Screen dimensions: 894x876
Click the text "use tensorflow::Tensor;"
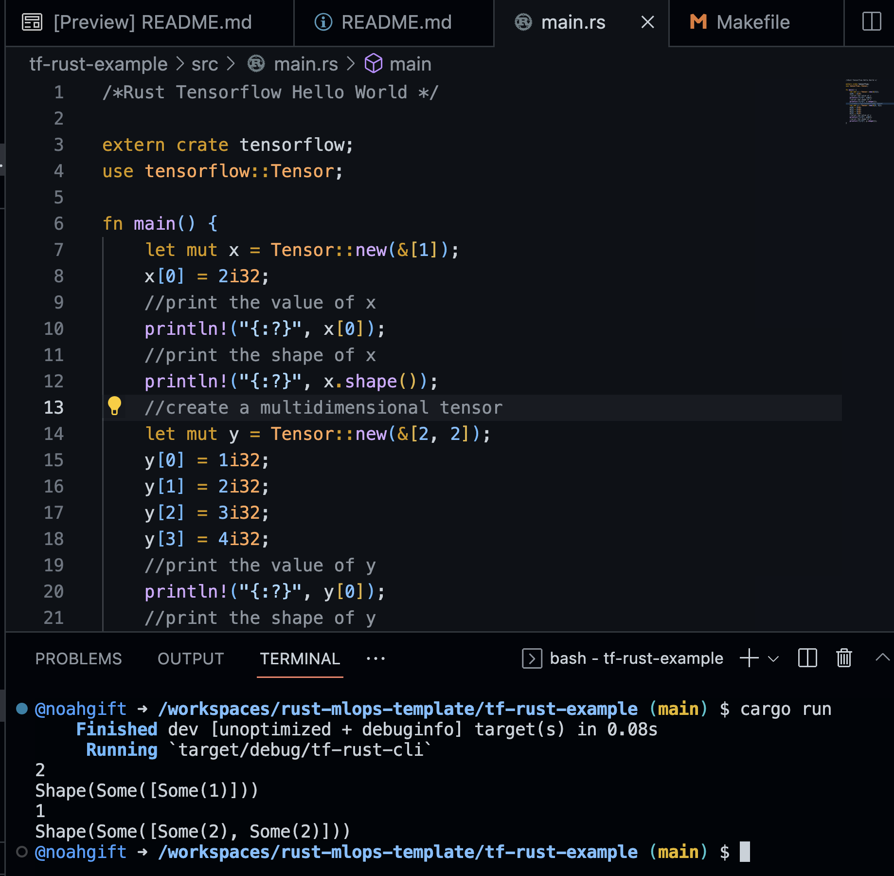[x=223, y=171]
